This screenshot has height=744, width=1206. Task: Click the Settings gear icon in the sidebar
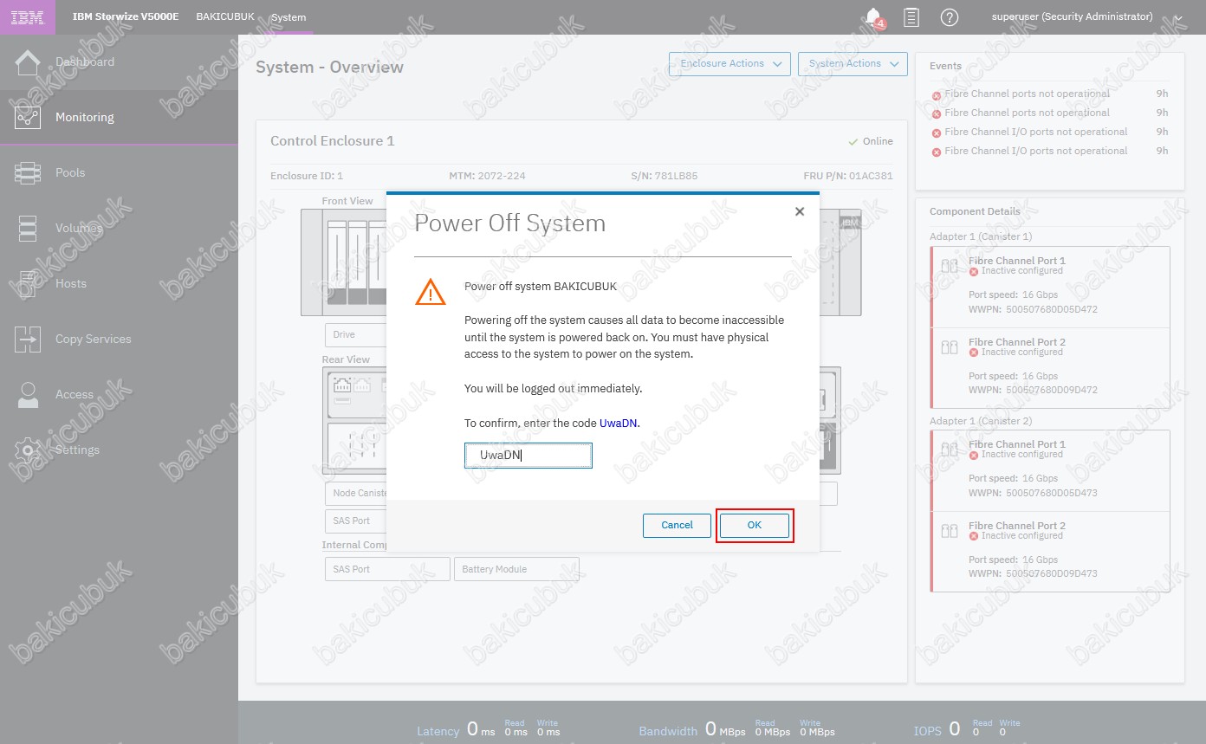pos(28,450)
